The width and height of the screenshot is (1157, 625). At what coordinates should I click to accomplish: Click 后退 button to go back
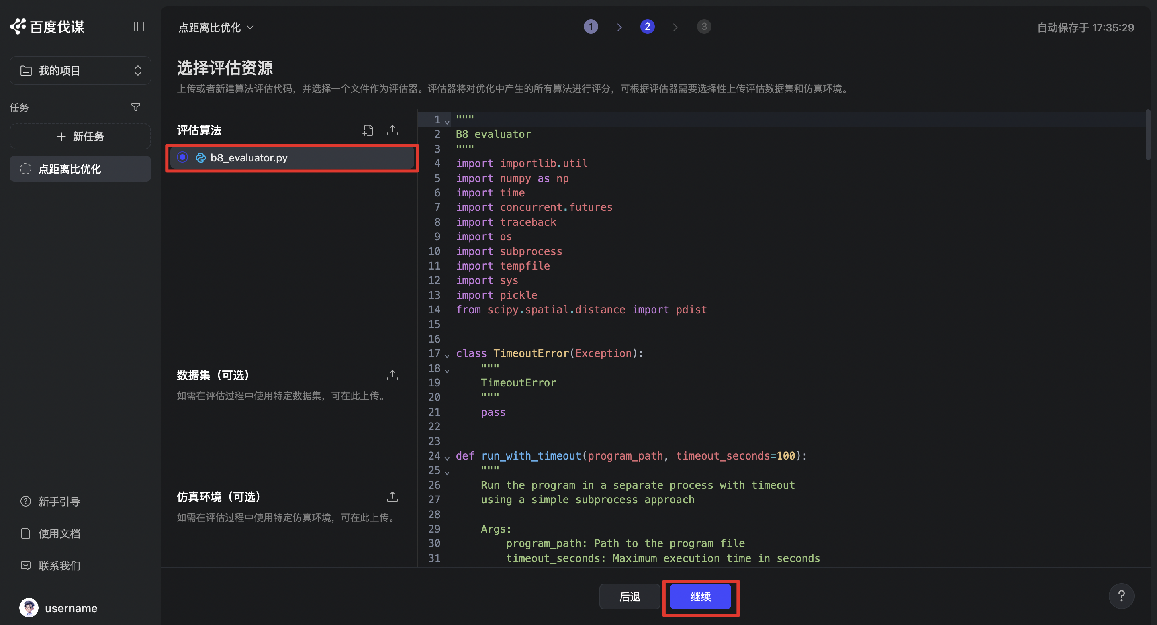(629, 597)
